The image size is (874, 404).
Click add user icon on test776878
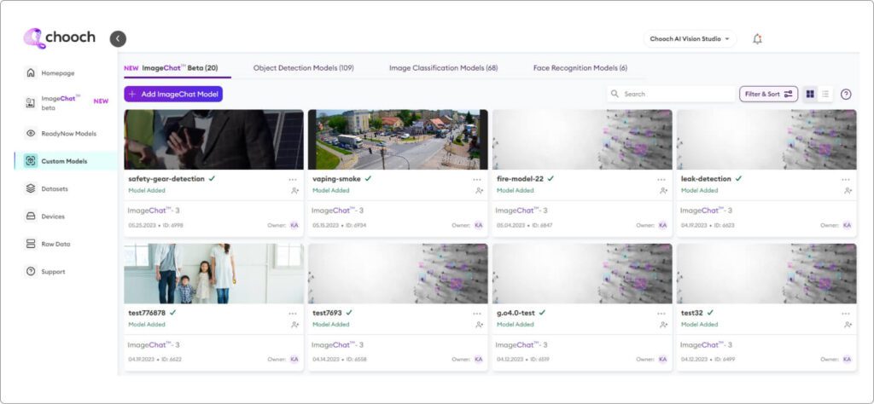[294, 325]
